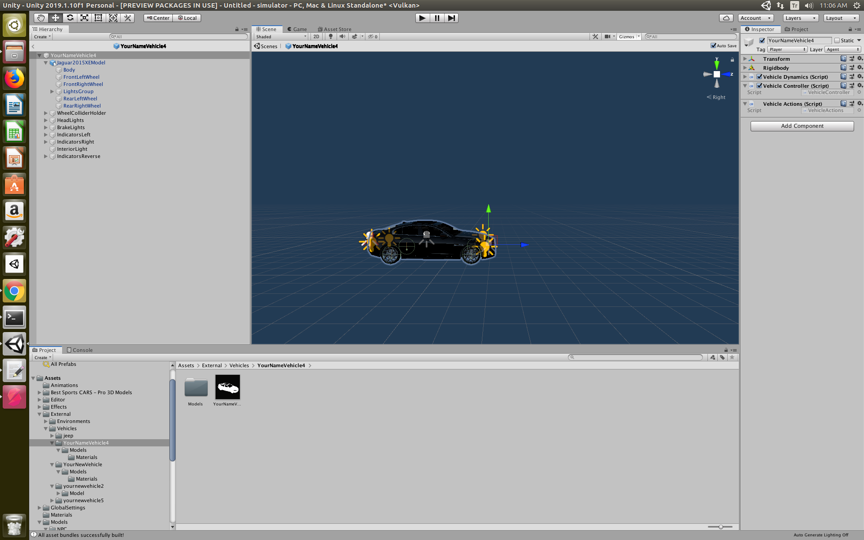The image size is (864, 540).
Task: Search by label in Project panel
Action: (722, 357)
